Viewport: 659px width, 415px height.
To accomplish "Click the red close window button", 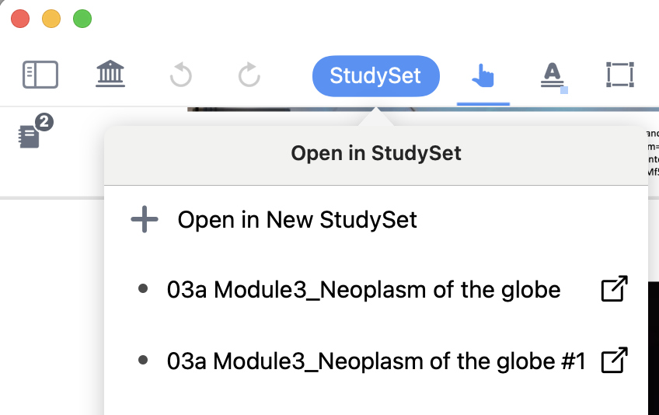I will tap(20, 19).
